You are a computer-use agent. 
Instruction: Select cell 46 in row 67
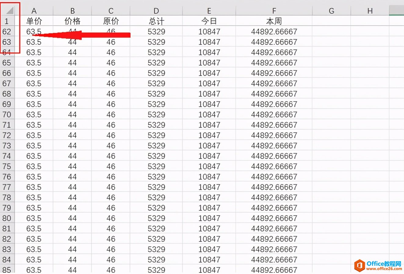coord(111,83)
